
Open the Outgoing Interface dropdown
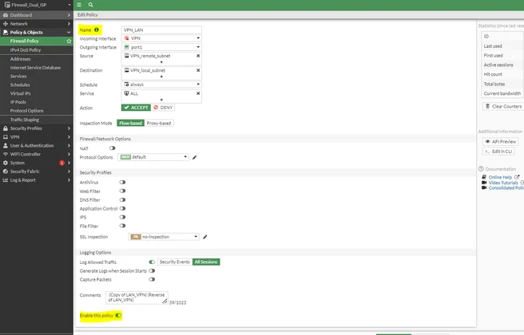tap(161, 47)
